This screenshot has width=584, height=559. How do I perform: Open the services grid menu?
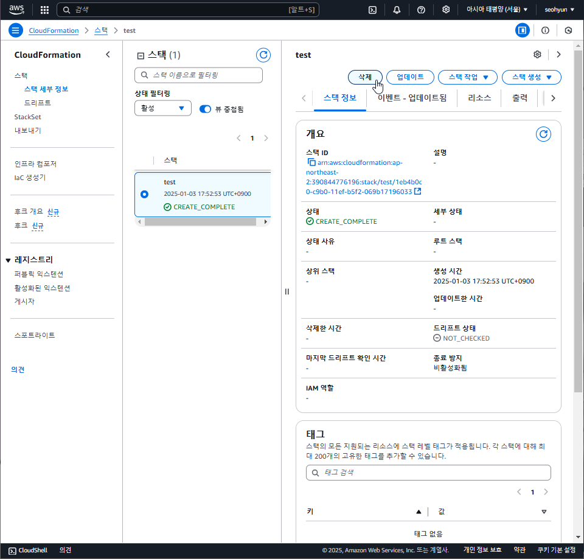click(x=44, y=10)
